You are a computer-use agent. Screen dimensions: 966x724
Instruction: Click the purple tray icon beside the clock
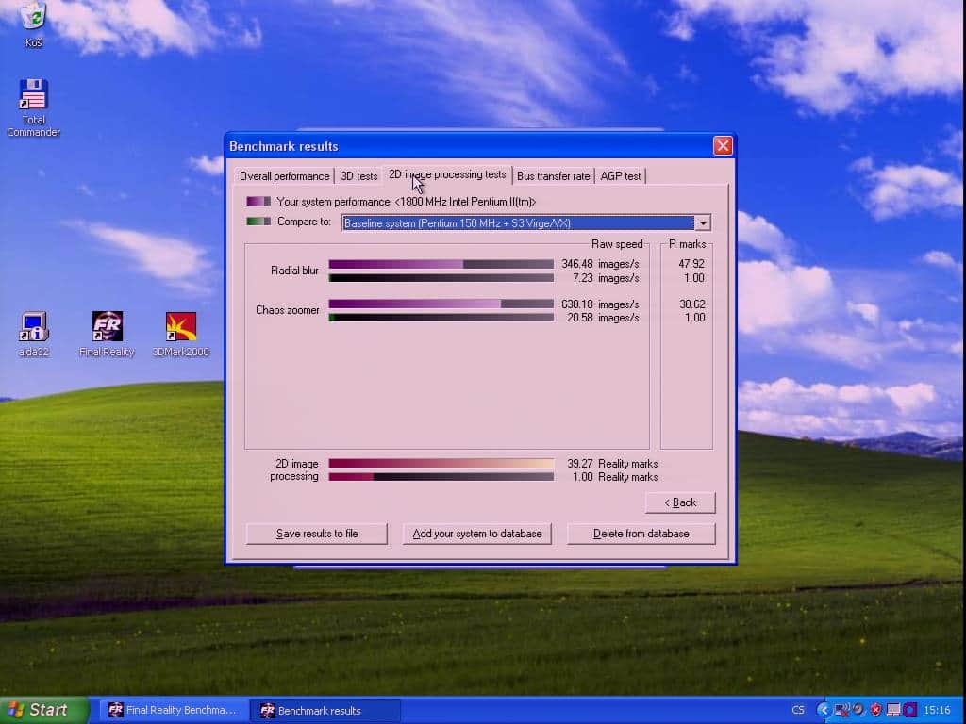910,710
